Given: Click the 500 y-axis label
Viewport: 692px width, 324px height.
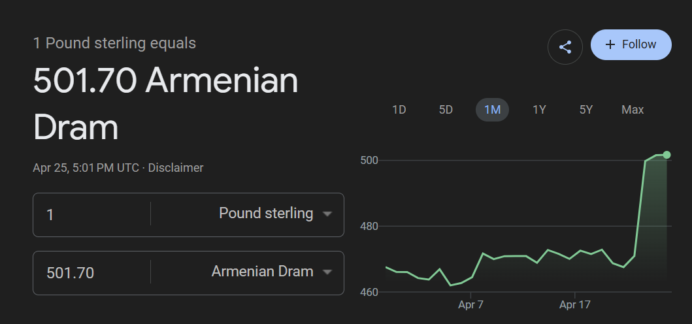Looking at the screenshot, I should [x=370, y=161].
